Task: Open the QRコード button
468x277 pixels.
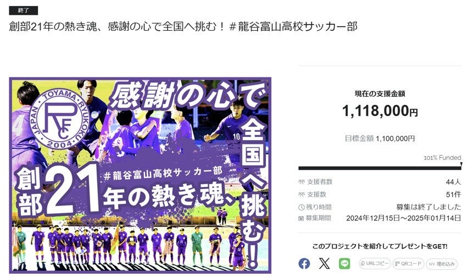Action: click(x=408, y=264)
